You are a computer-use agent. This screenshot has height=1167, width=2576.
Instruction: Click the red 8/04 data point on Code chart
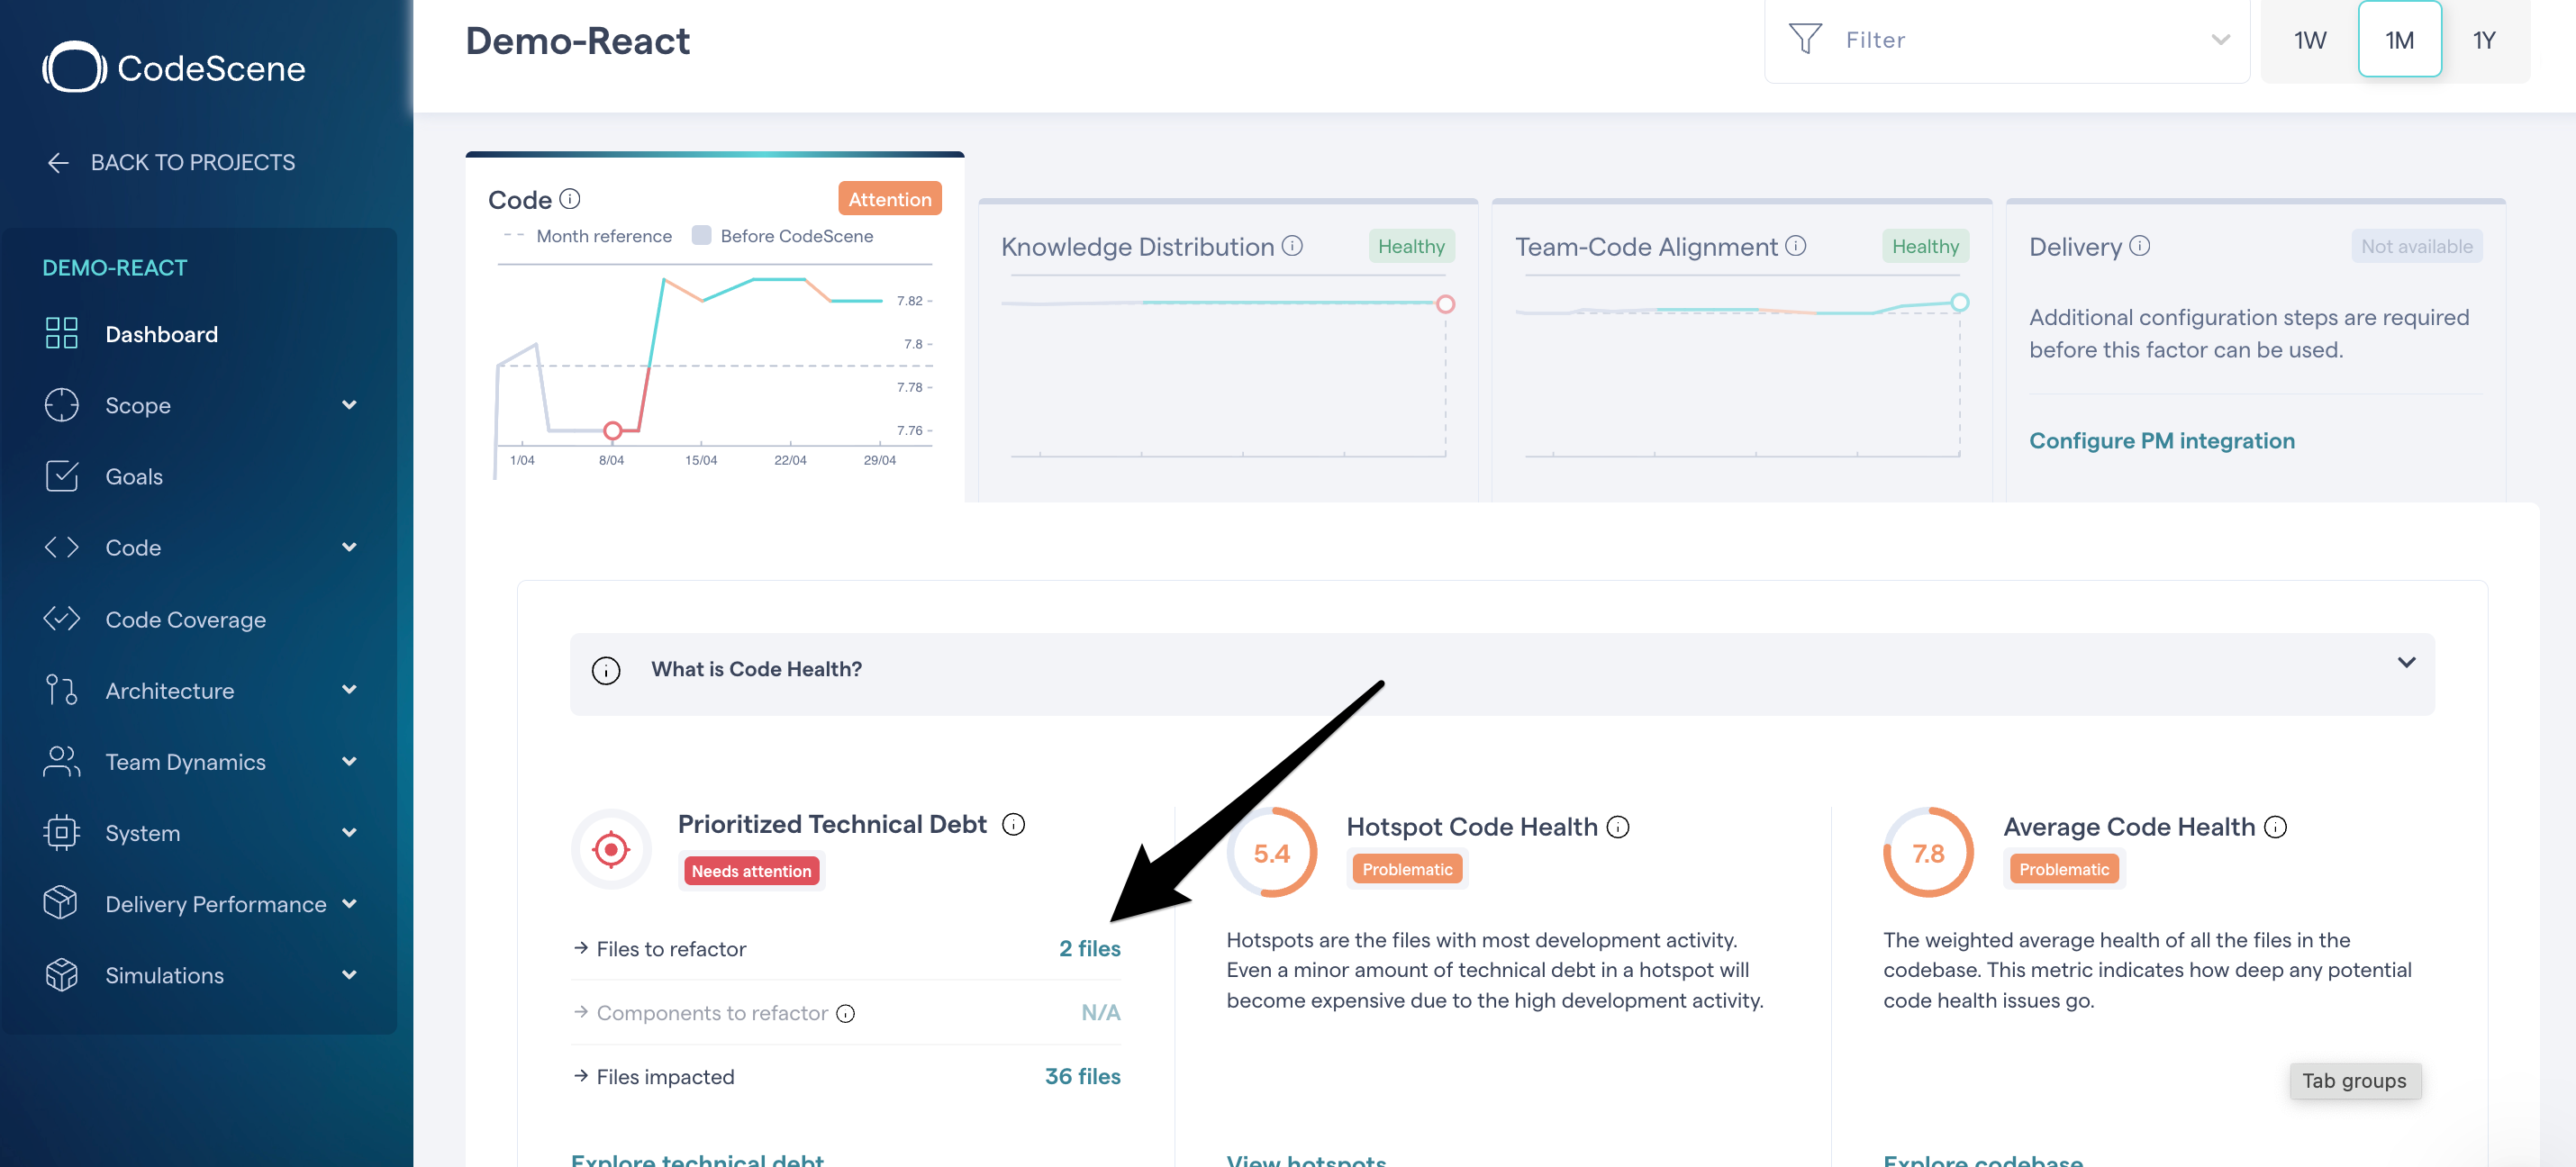613,430
